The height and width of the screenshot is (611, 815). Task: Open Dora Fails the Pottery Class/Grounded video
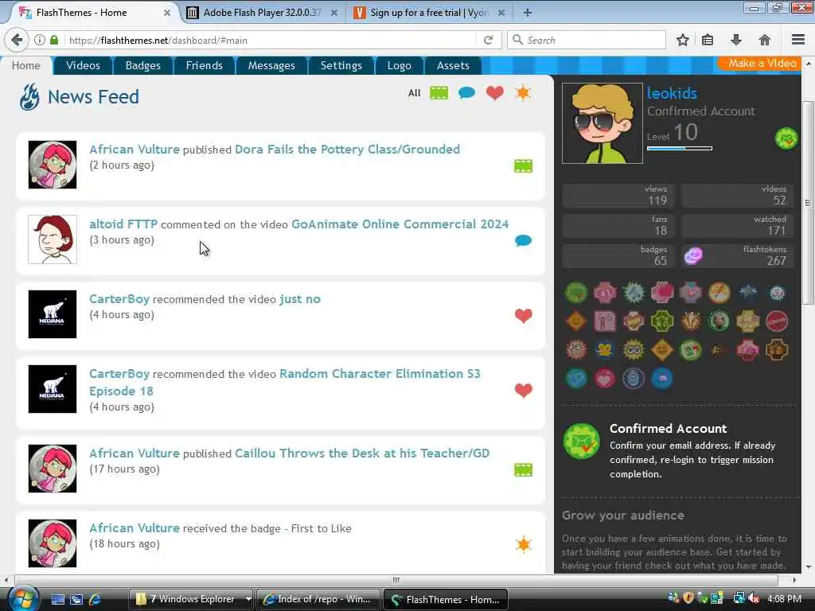[x=347, y=150]
